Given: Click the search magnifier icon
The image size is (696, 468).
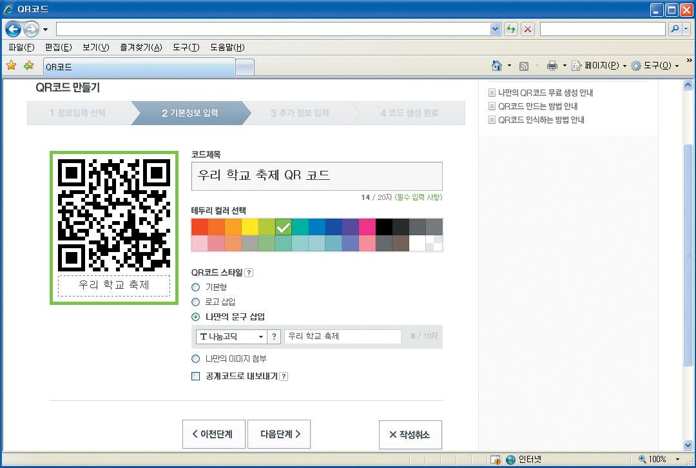Looking at the screenshot, I should 675,29.
